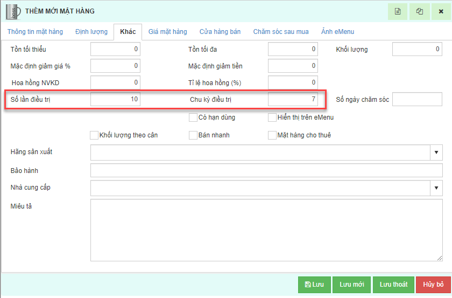This screenshot has width=452, height=298.
Task: Expand the Hãng sản xuất dropdown
Action: click(436, 153)
